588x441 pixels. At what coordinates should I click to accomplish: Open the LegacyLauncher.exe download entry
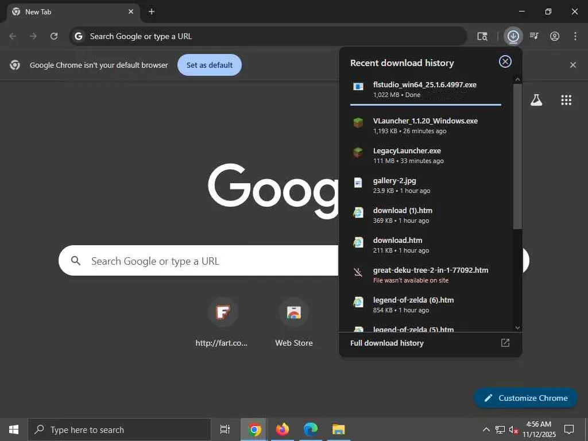(425, 155)
